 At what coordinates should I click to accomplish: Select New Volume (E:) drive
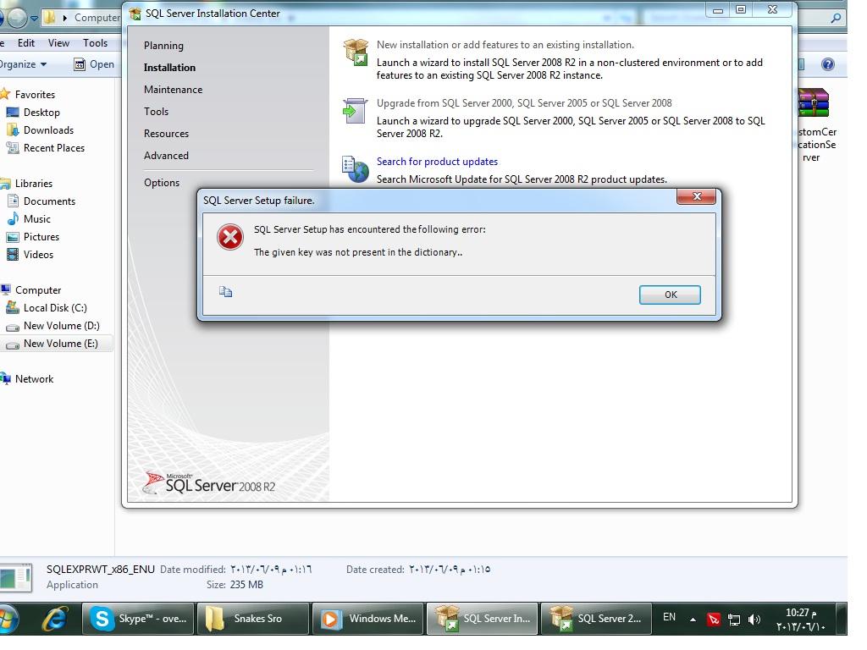61,344
